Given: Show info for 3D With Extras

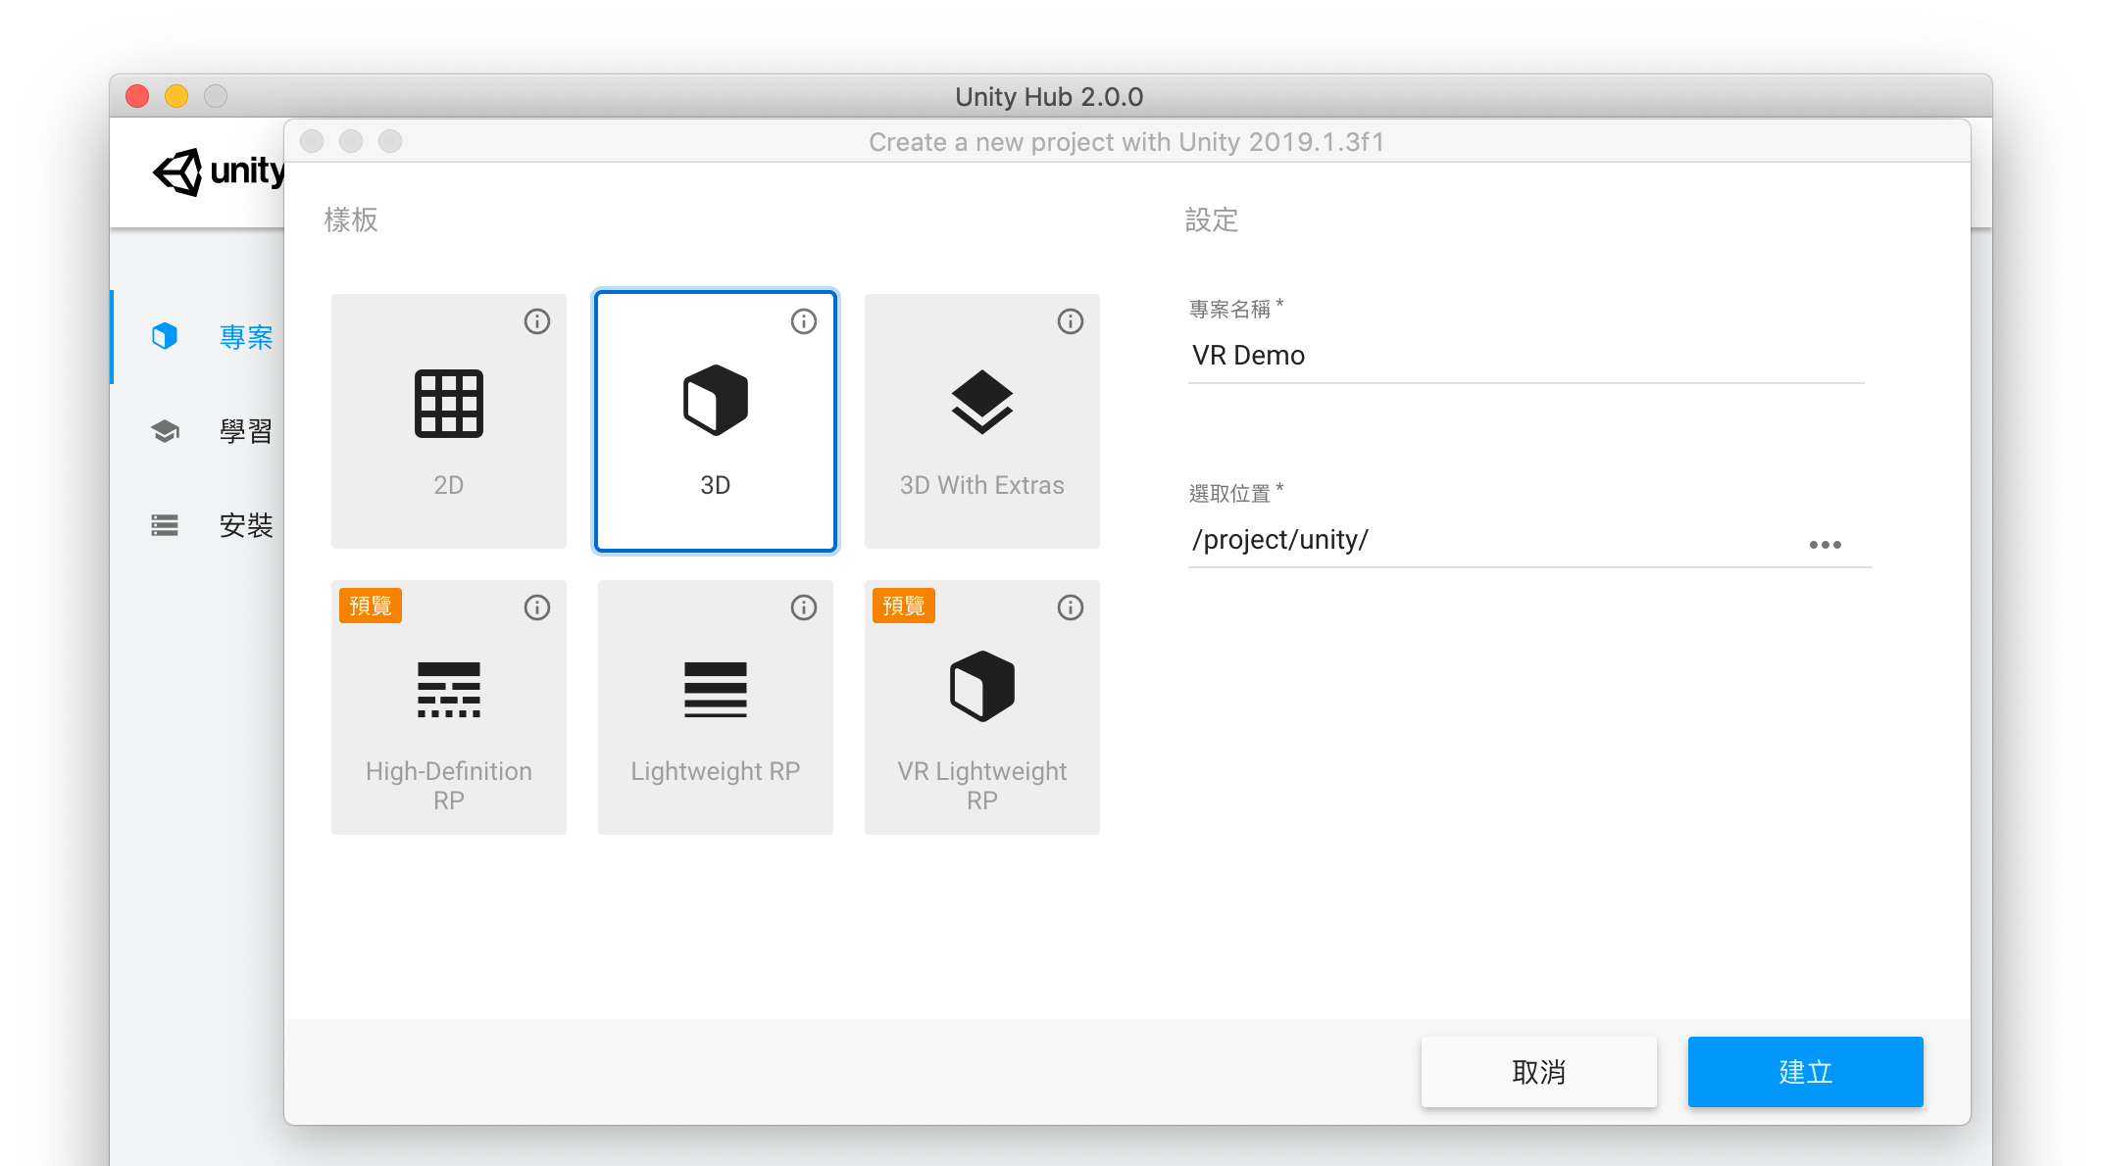Looking at the screenshot, I should coord(1071,321).
